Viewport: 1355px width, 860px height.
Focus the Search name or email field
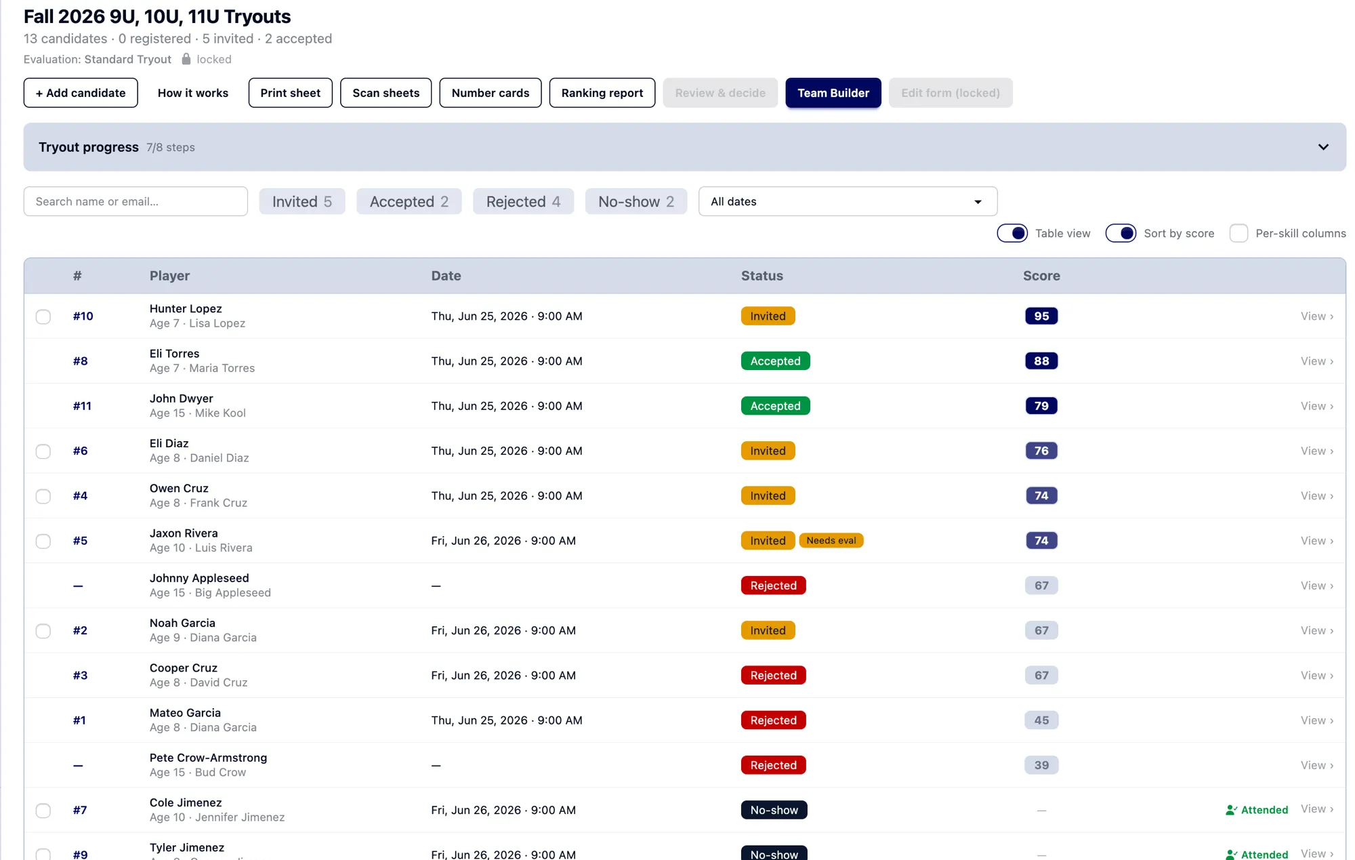tap(135, 201)
